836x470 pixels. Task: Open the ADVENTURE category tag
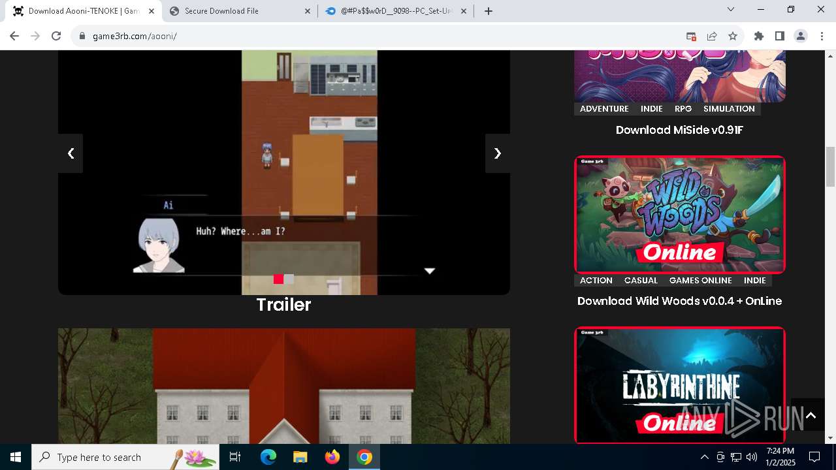tap(604, 109)
